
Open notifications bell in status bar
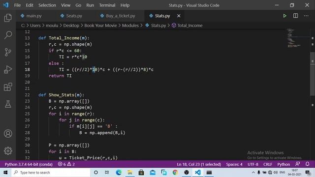(307, 164)
